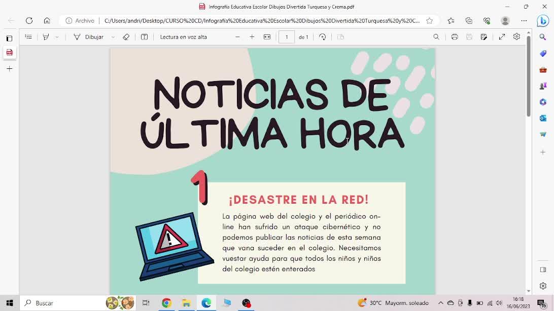Viewport: 554px width, 311px height.
Task: Open sidebar Microsoft 365 icon
Action: pyautogui.click(x=543, y=102)
